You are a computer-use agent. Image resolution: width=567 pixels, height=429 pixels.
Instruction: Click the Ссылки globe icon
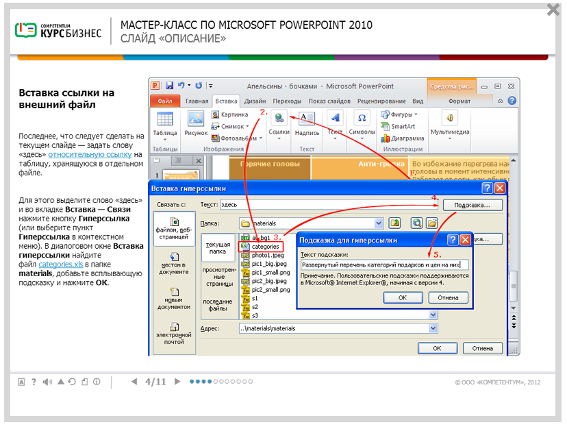click(279, 118)
